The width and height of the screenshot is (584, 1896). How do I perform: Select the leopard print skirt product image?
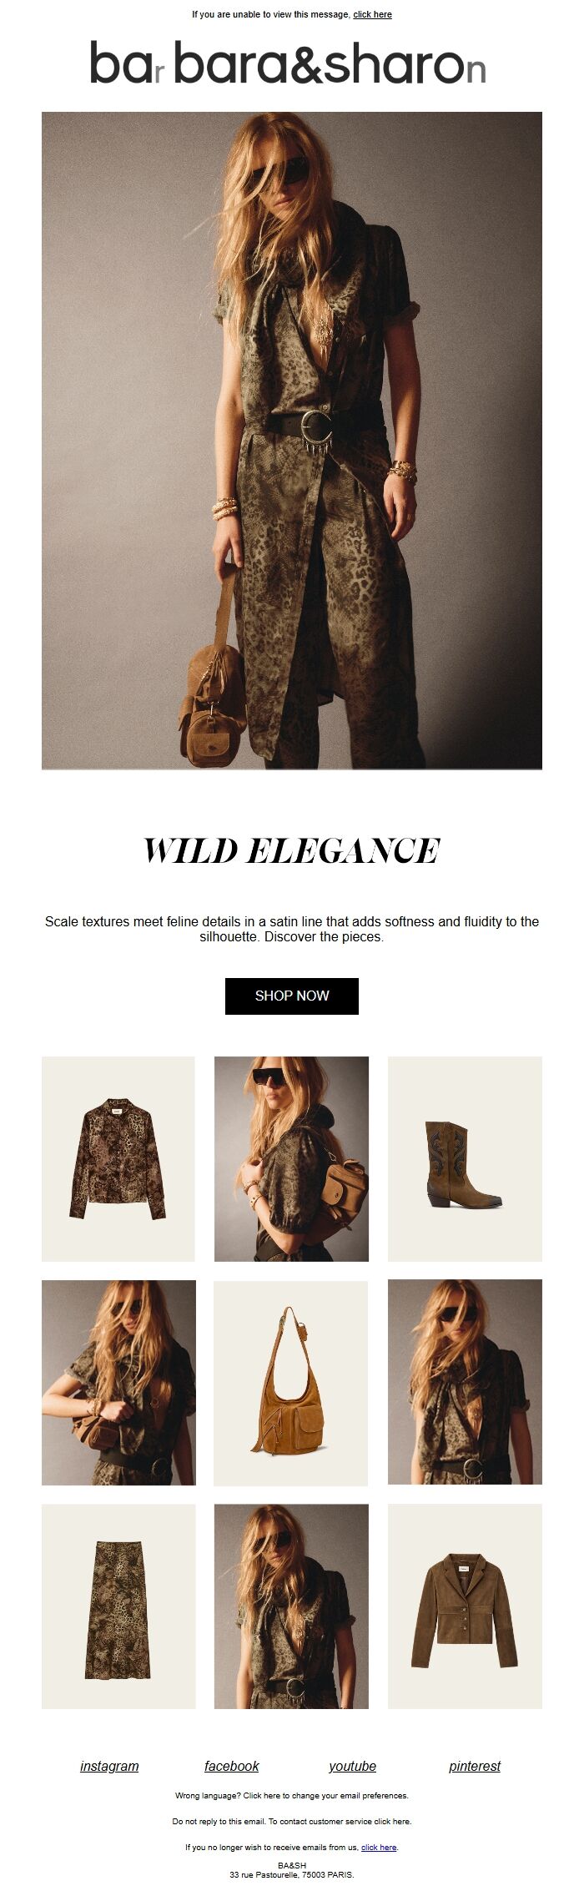[118, 1606]
